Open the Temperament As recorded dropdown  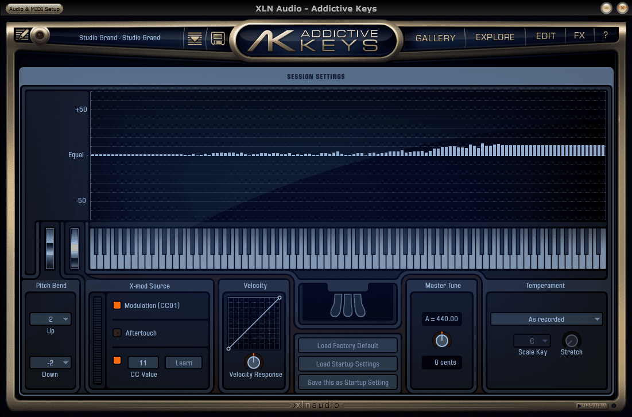(x=546, y=319)
